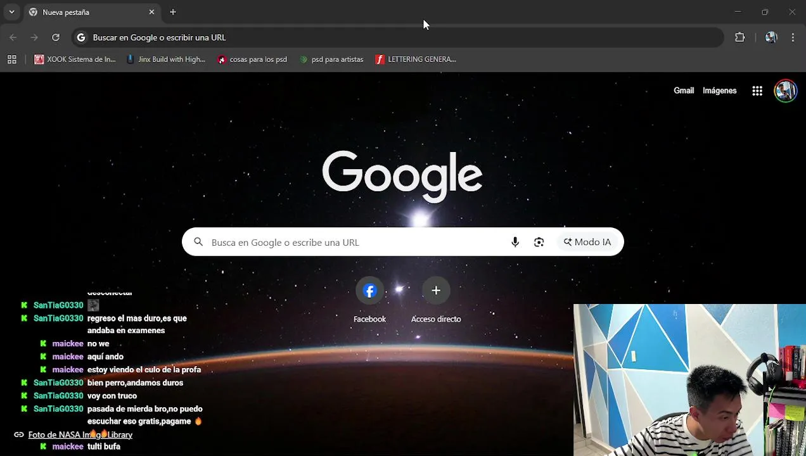
Task: Open Chrome three-dot menu
Action: (793, 37)
